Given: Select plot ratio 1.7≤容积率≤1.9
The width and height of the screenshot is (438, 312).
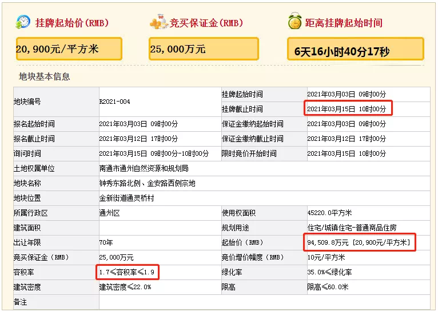Looking at the screenshot, I should point(127,272).
